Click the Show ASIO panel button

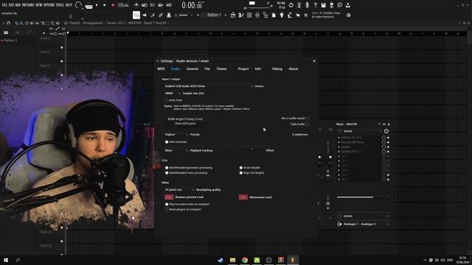(185, 124)
